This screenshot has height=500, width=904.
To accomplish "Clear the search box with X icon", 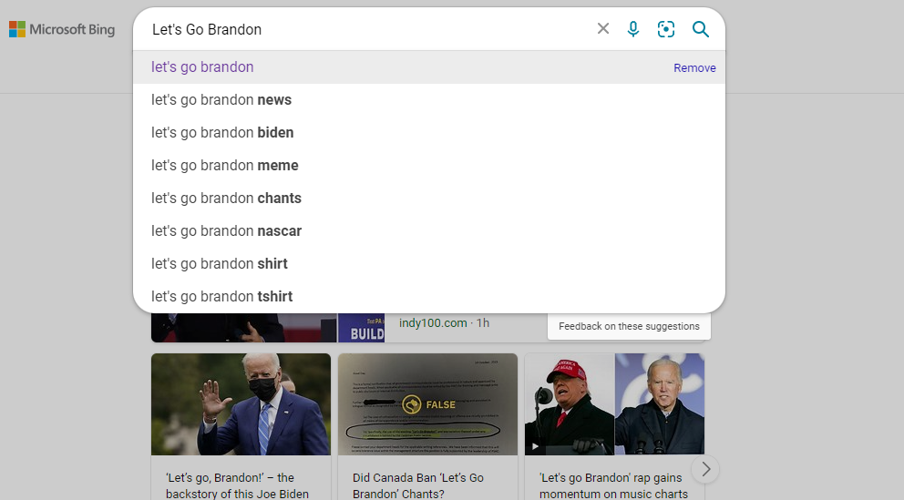I will tap(603, 29).
